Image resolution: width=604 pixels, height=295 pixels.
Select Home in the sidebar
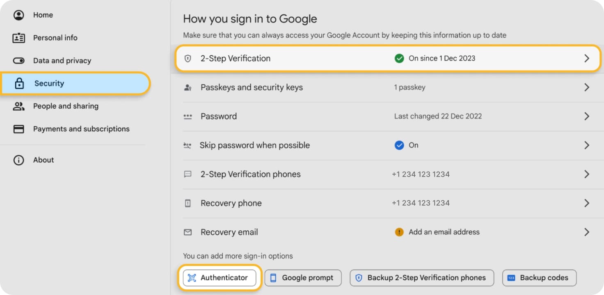tap(43, 15)
